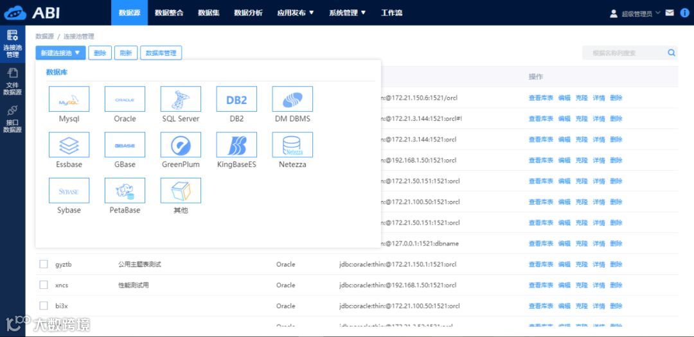694x337 pixels.
Task: Expand the 应用发布 menu
Action: tap(296, 13)
